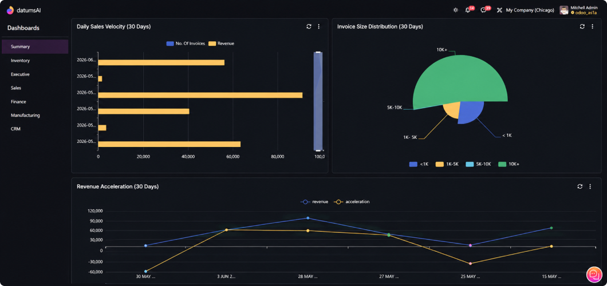The height and width of the screenshot is (286, 607).
Task: Open Invoice Size Distribution options menu
Action: (592, 26)
